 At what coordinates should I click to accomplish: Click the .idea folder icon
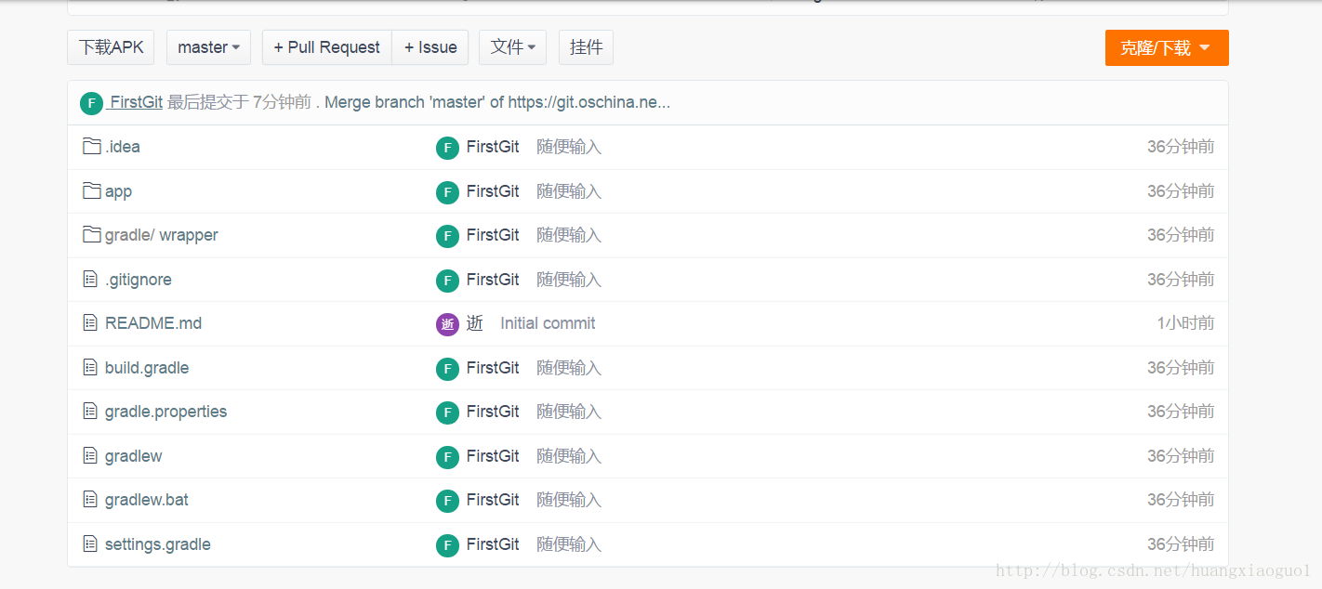(91, 146)
